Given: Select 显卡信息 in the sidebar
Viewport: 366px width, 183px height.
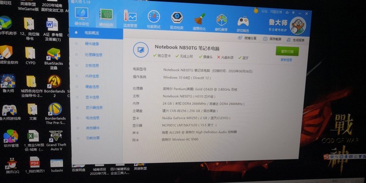Looking at the screenshot, I should click(x=93, y=97).
